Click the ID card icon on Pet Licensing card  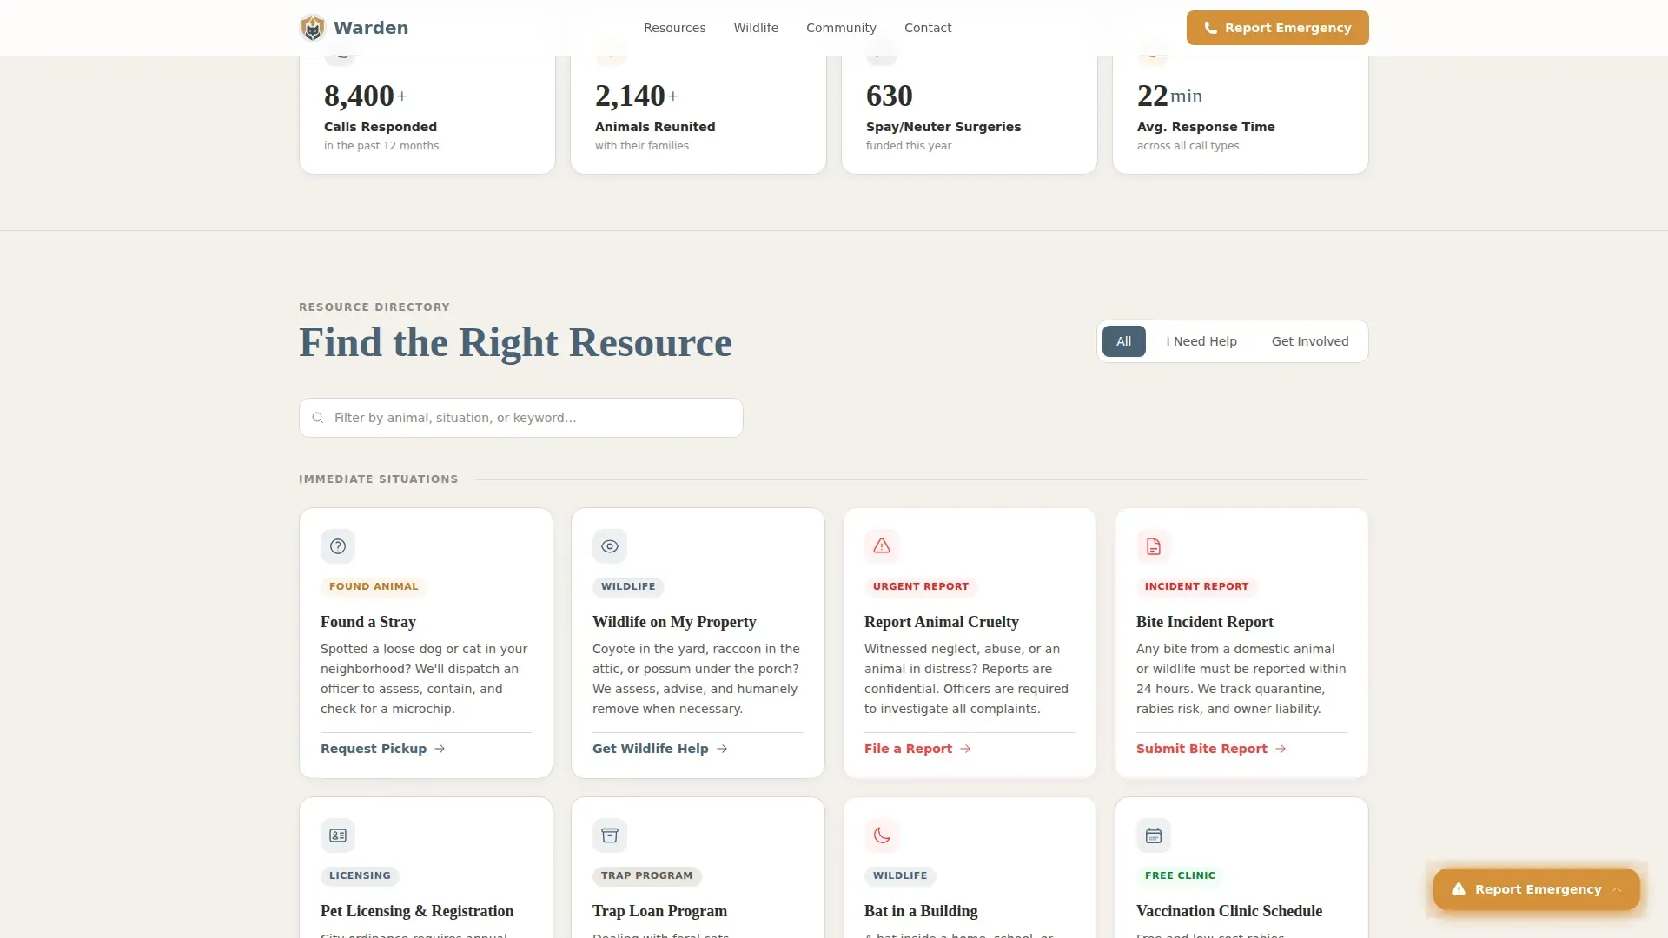tap(338, 836)
